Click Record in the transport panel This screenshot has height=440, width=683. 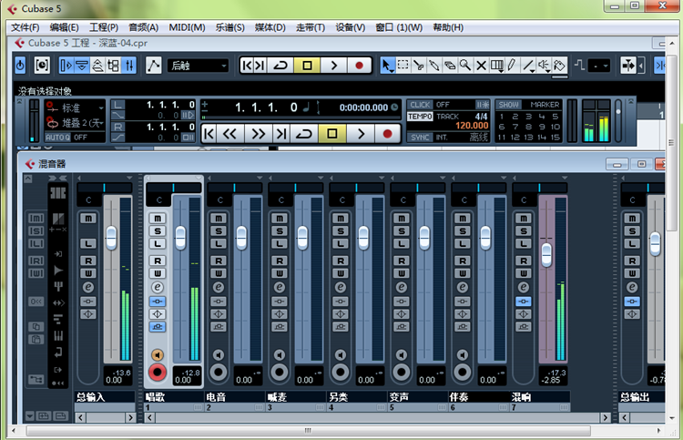(387, 133)
